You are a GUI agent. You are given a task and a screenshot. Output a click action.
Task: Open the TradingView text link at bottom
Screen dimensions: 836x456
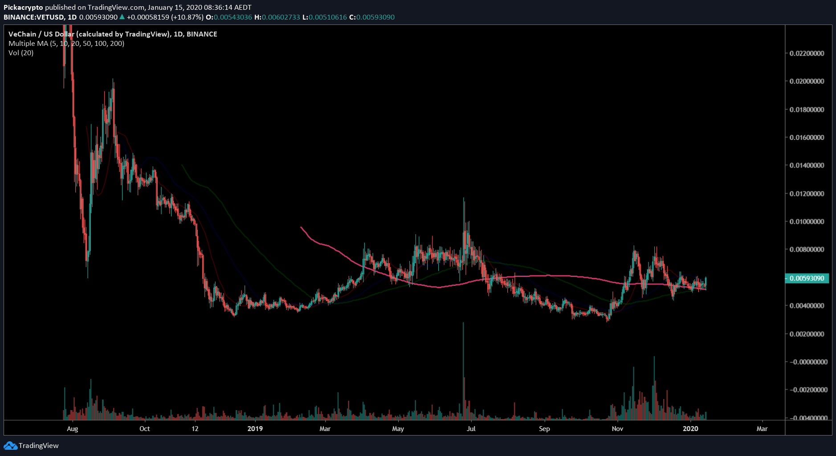[x=39, y=445]
